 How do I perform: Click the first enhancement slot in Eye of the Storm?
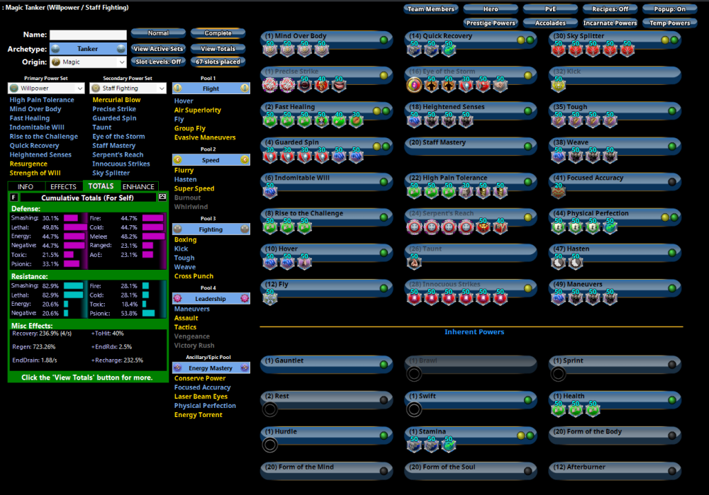coord(414,85)
